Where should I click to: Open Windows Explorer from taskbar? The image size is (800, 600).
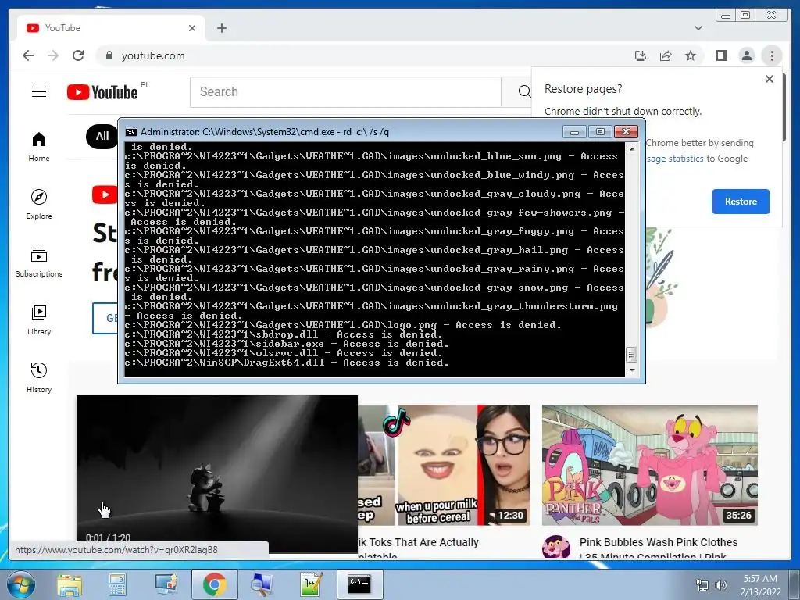click(70, 584)
